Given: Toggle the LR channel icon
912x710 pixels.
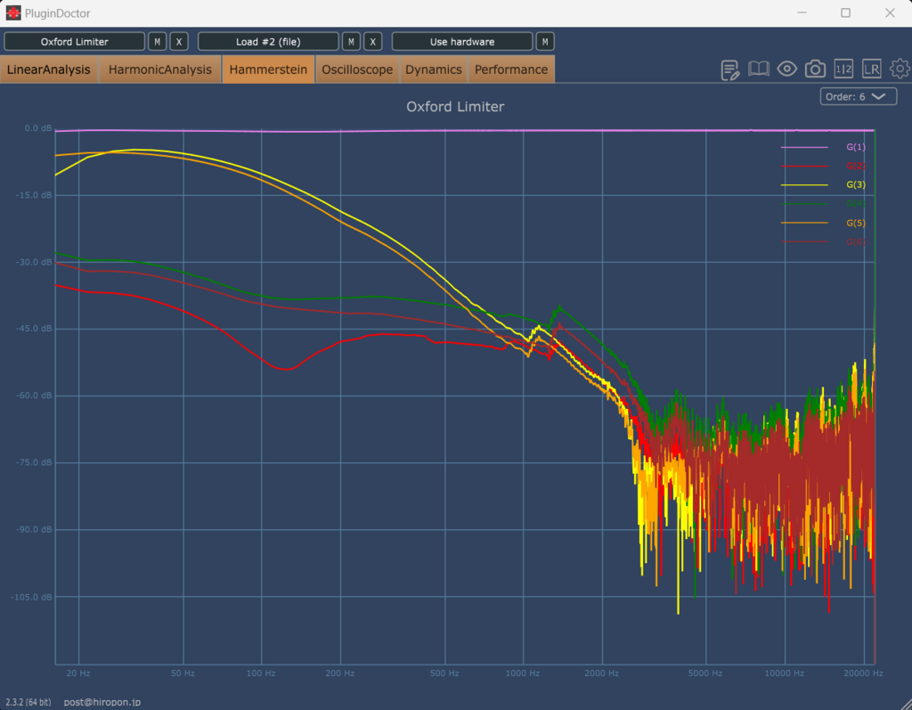Looking at the screenshot, I should pyautogui.click(x=871, y=69).
